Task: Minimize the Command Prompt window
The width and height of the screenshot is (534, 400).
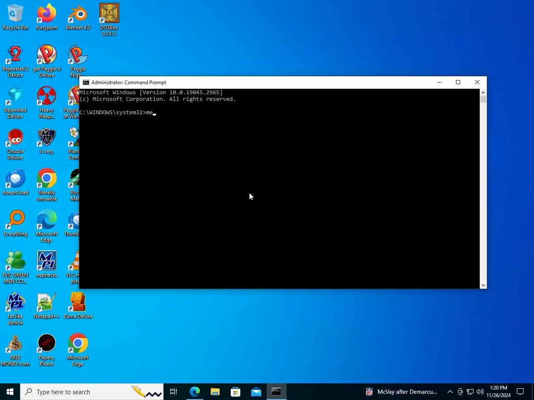Action: [439, 82]
